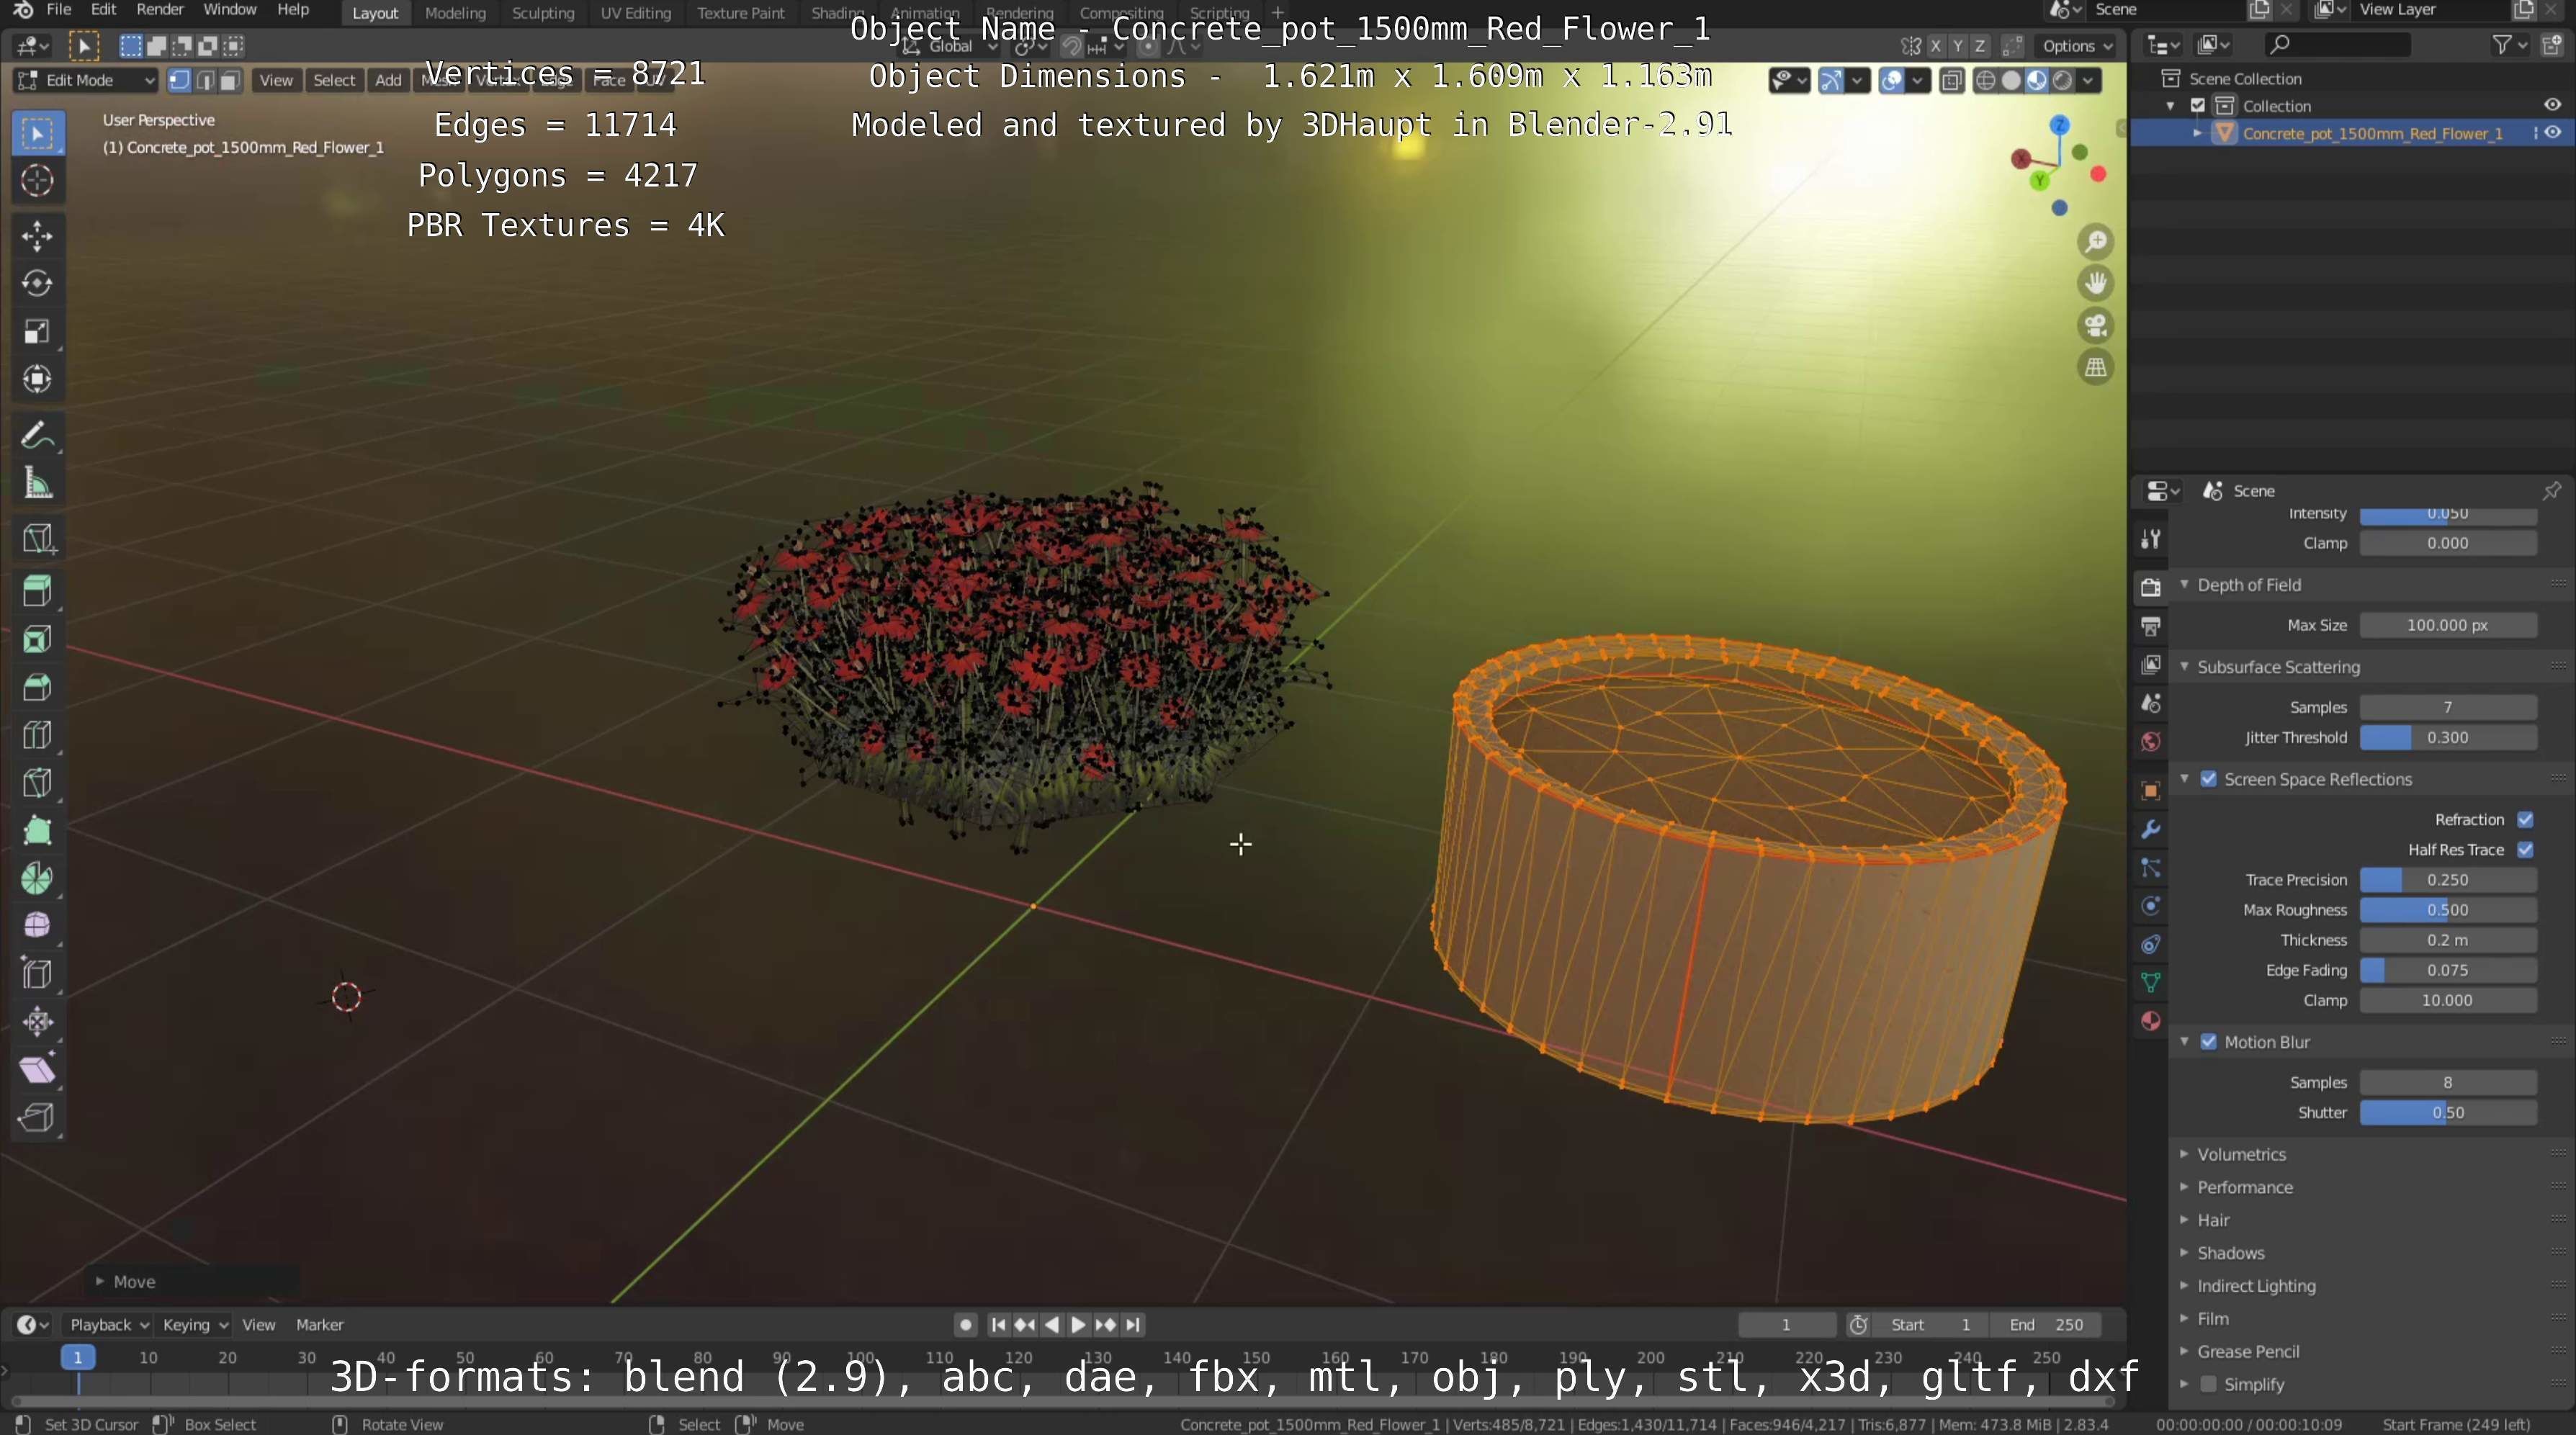Viewport: 2576px width, 1435px height.
Task: Hide Concrete_pot_1500mm_Red_Flower_1 in outliner
Action: 2552,133
